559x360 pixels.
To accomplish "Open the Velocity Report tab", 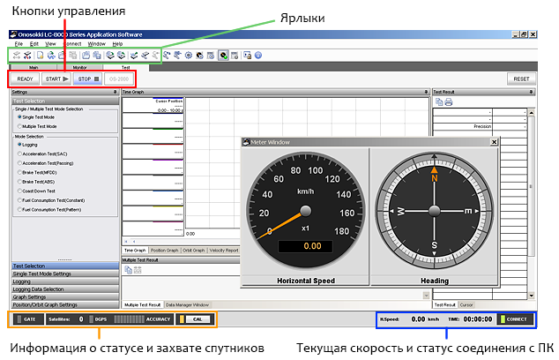I will point(224,251).
